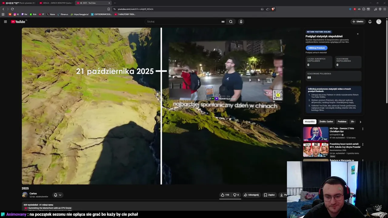This screenshot has width=388, height=218.
Task: Switch to Płocki sylwester tab
Action: 19,3
